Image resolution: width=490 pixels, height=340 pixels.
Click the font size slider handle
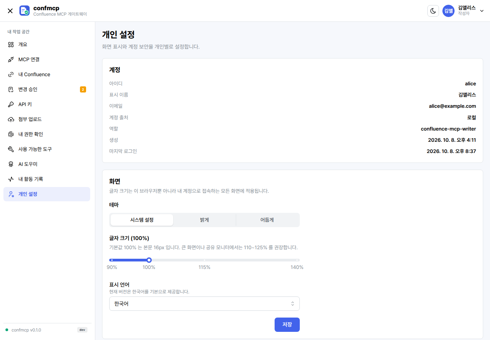149,260
